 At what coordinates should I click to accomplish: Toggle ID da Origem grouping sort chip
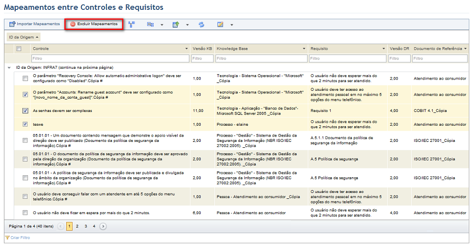coord(24,37)
